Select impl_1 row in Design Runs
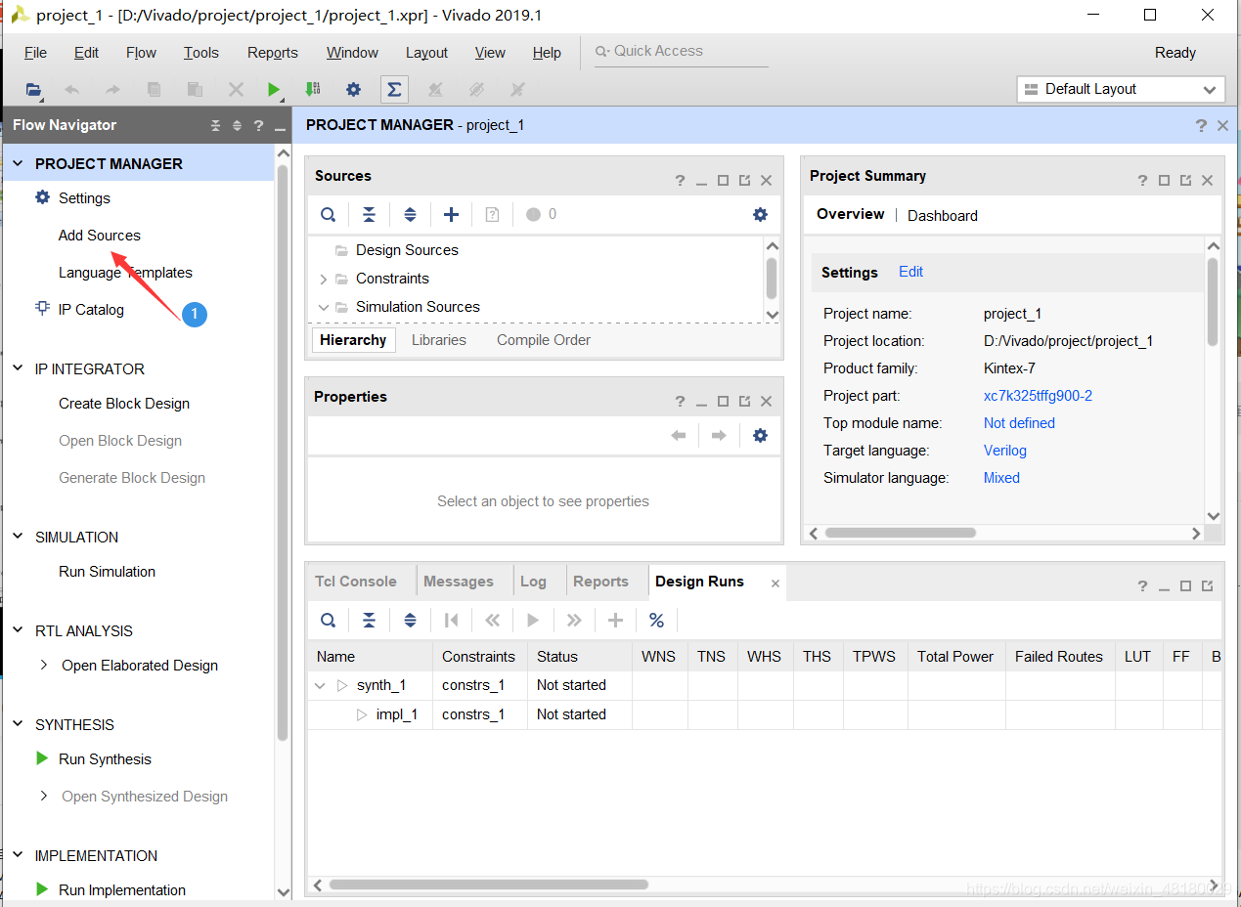Screen dimensions: 1241x907 click(764, 714)
